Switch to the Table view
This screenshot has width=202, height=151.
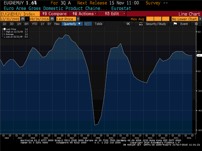98,24
